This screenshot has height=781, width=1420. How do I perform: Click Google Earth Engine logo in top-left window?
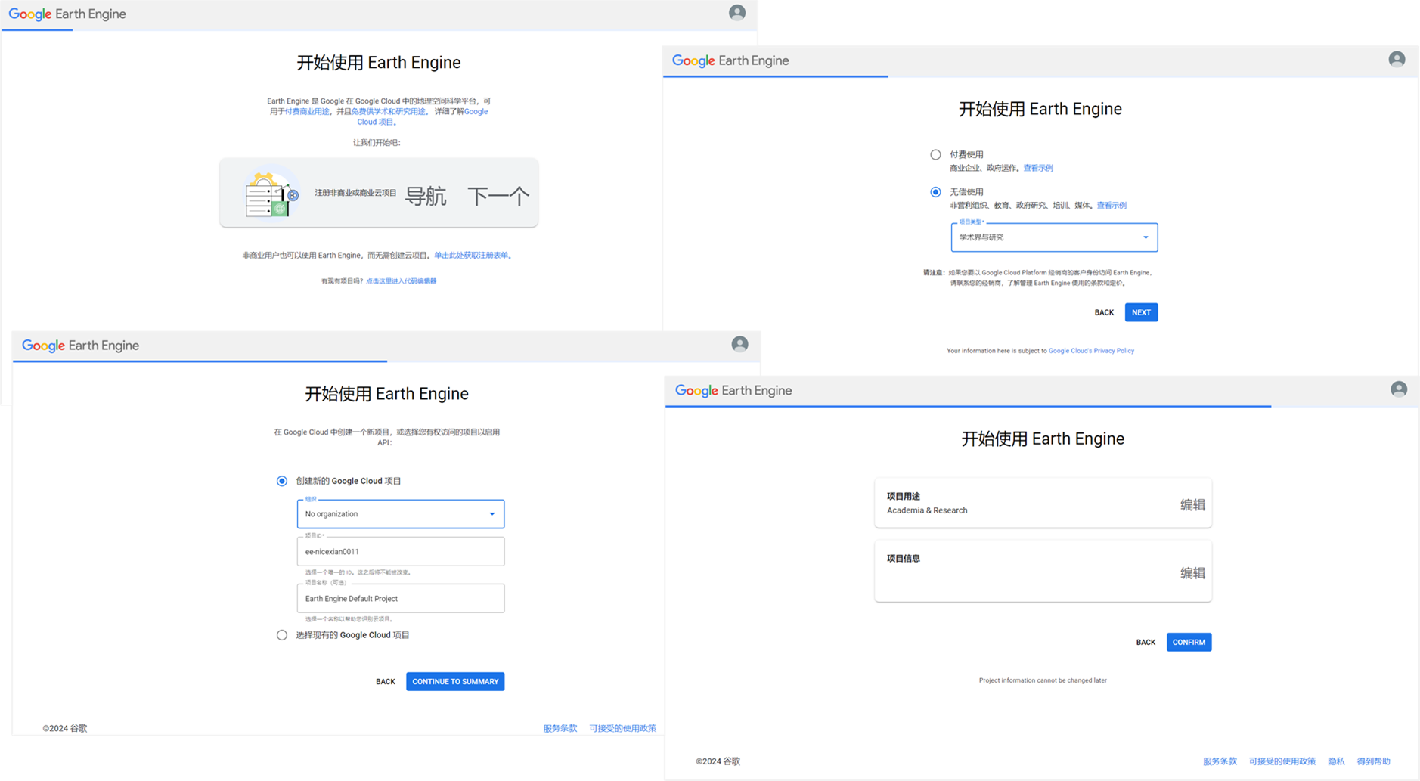coord(67,14)
